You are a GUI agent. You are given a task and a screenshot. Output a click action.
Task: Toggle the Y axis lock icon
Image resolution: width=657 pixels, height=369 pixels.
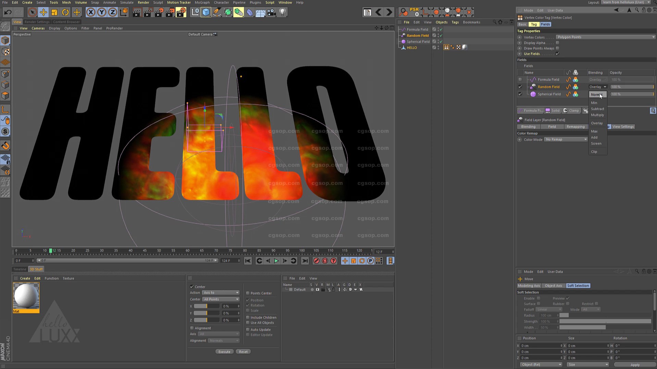(101, 12)
